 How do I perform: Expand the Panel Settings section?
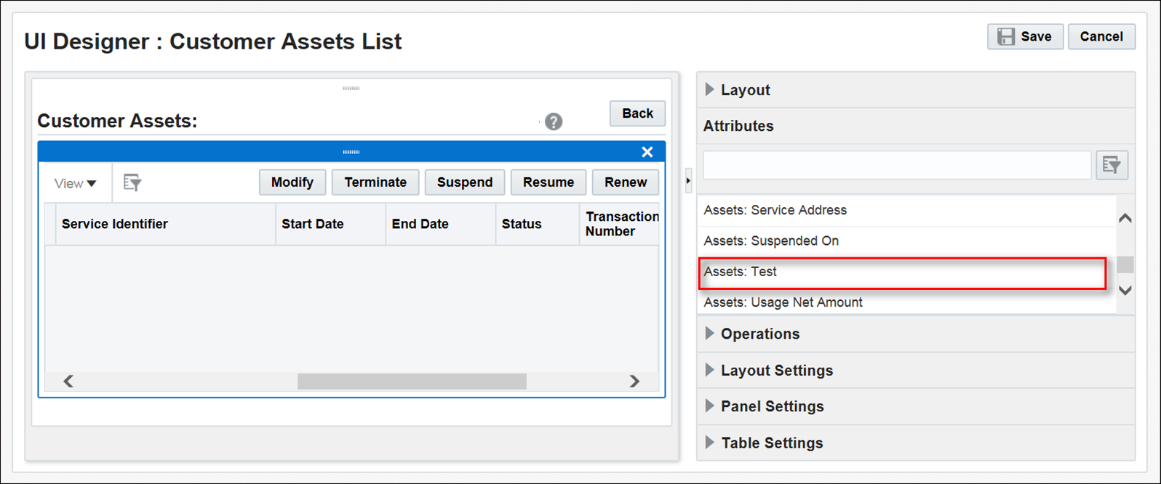(771, 407)
